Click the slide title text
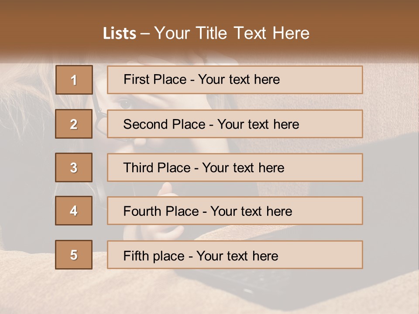Viewport: 419px width, 314px height. pyautogui.click(x=206, y=33)
